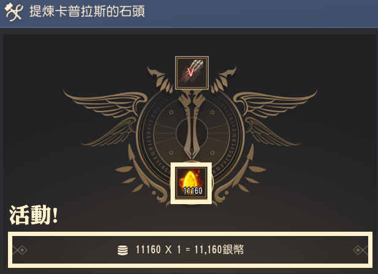Click the crossed hammer icon in title bar

[13, 12]
